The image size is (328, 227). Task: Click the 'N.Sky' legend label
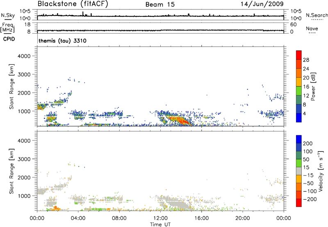[x=8, y=15]
